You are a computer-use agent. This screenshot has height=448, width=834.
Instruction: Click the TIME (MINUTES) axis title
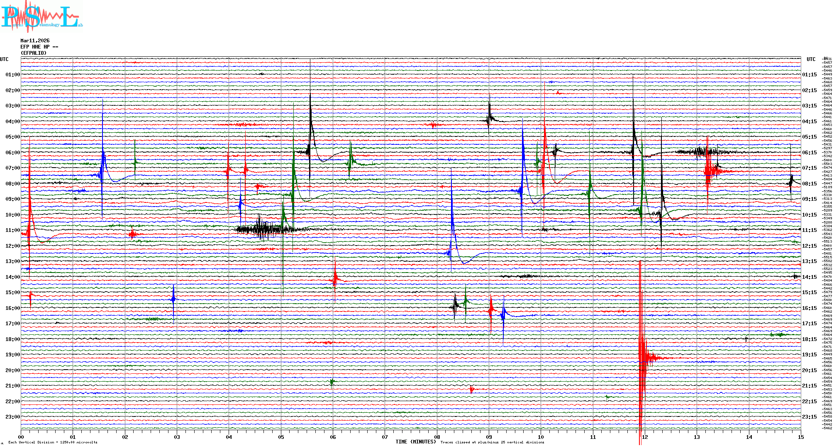415,442
